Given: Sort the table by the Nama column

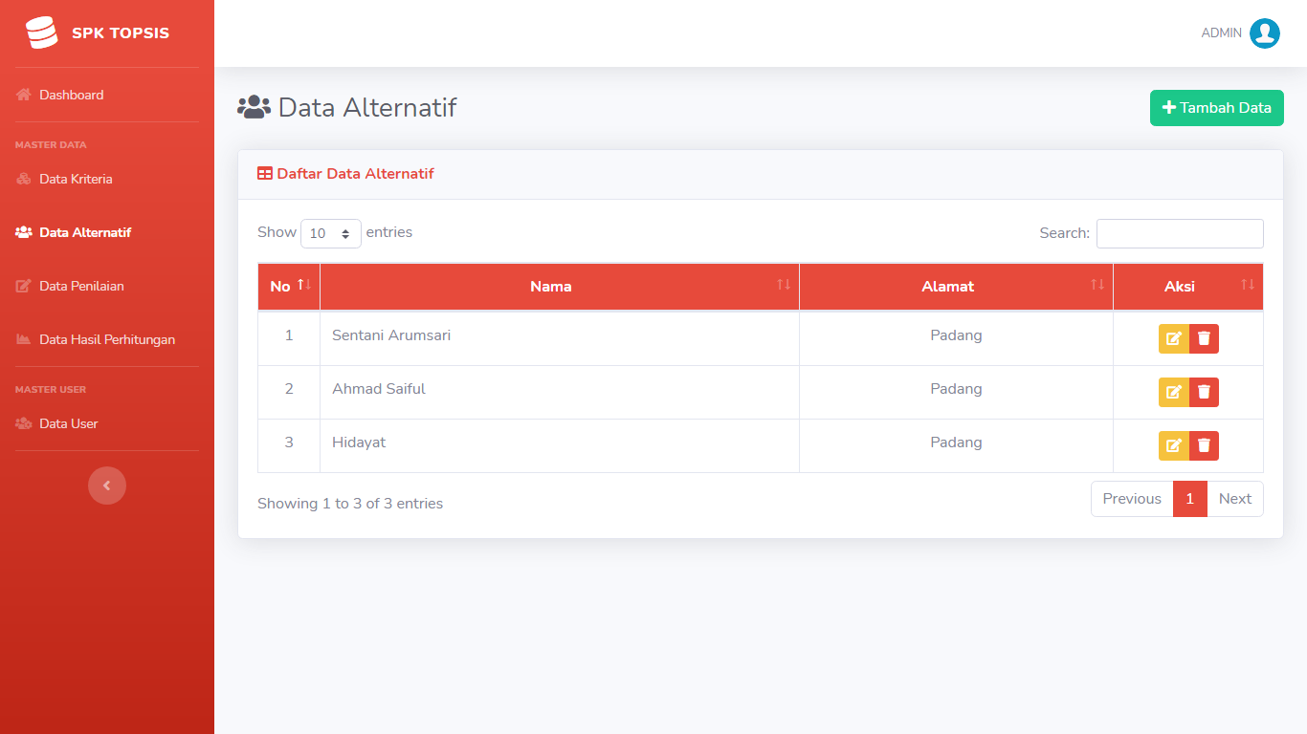Looking at the screenshot, I should coord(560,287).
